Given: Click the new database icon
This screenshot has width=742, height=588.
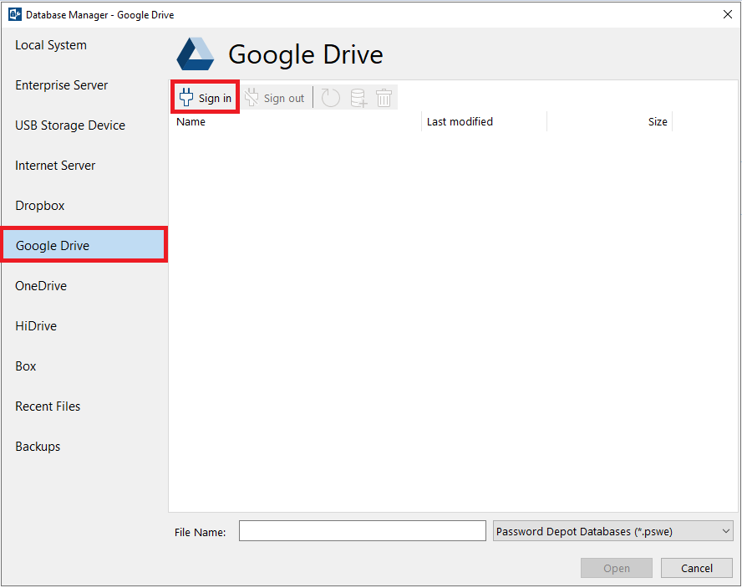Looking at the screenshot, I should coord(358,98).
